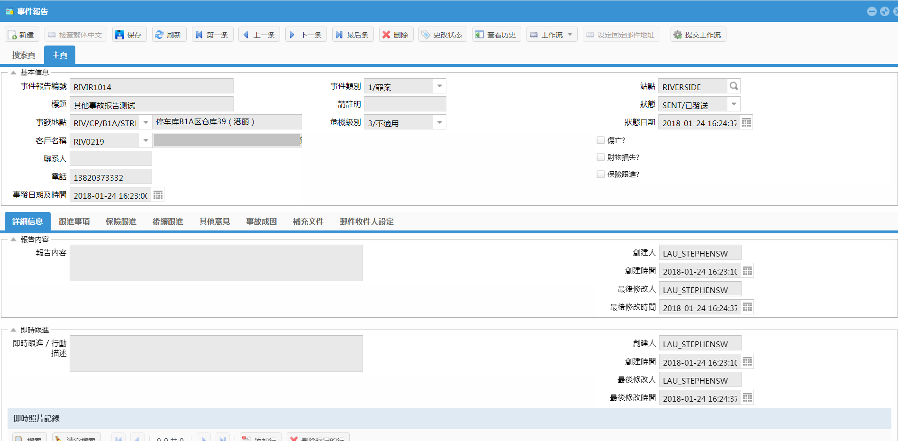Click the 報告內容 創建人 field
The image size is (898, 441).
click(700, 253)
